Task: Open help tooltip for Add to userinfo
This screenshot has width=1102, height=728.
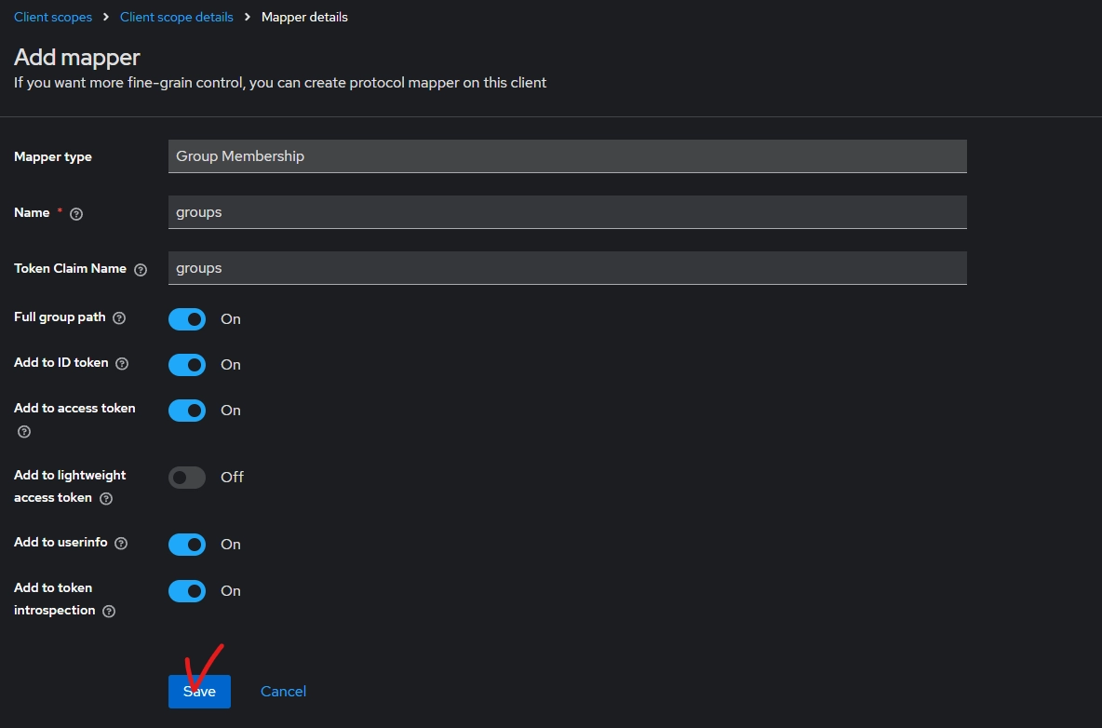Action: click(x=121, y=544)
